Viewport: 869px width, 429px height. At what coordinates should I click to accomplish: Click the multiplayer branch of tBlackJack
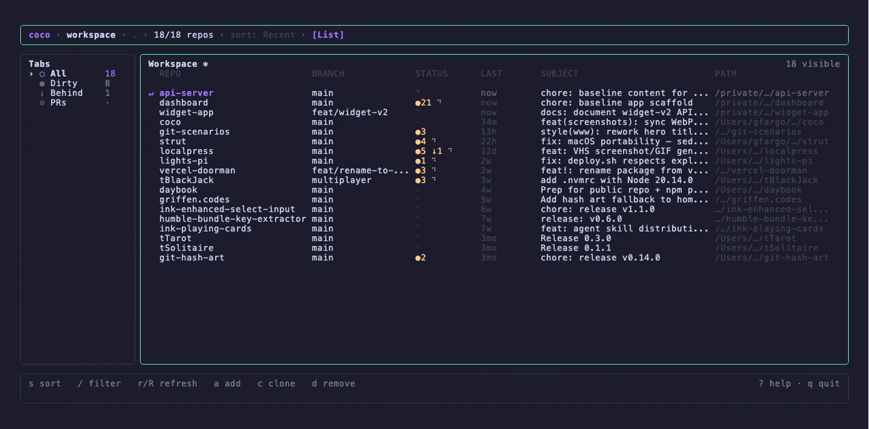[x=342, y=180]
